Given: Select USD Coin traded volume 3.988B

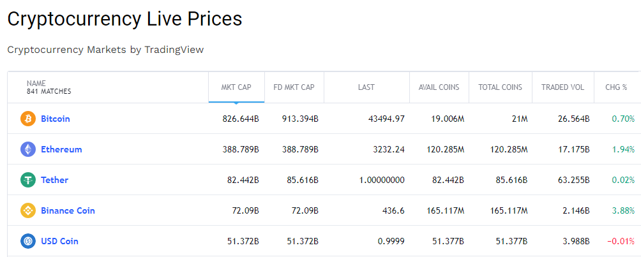Looking at the screenshot, I should [x=576, y=242].
